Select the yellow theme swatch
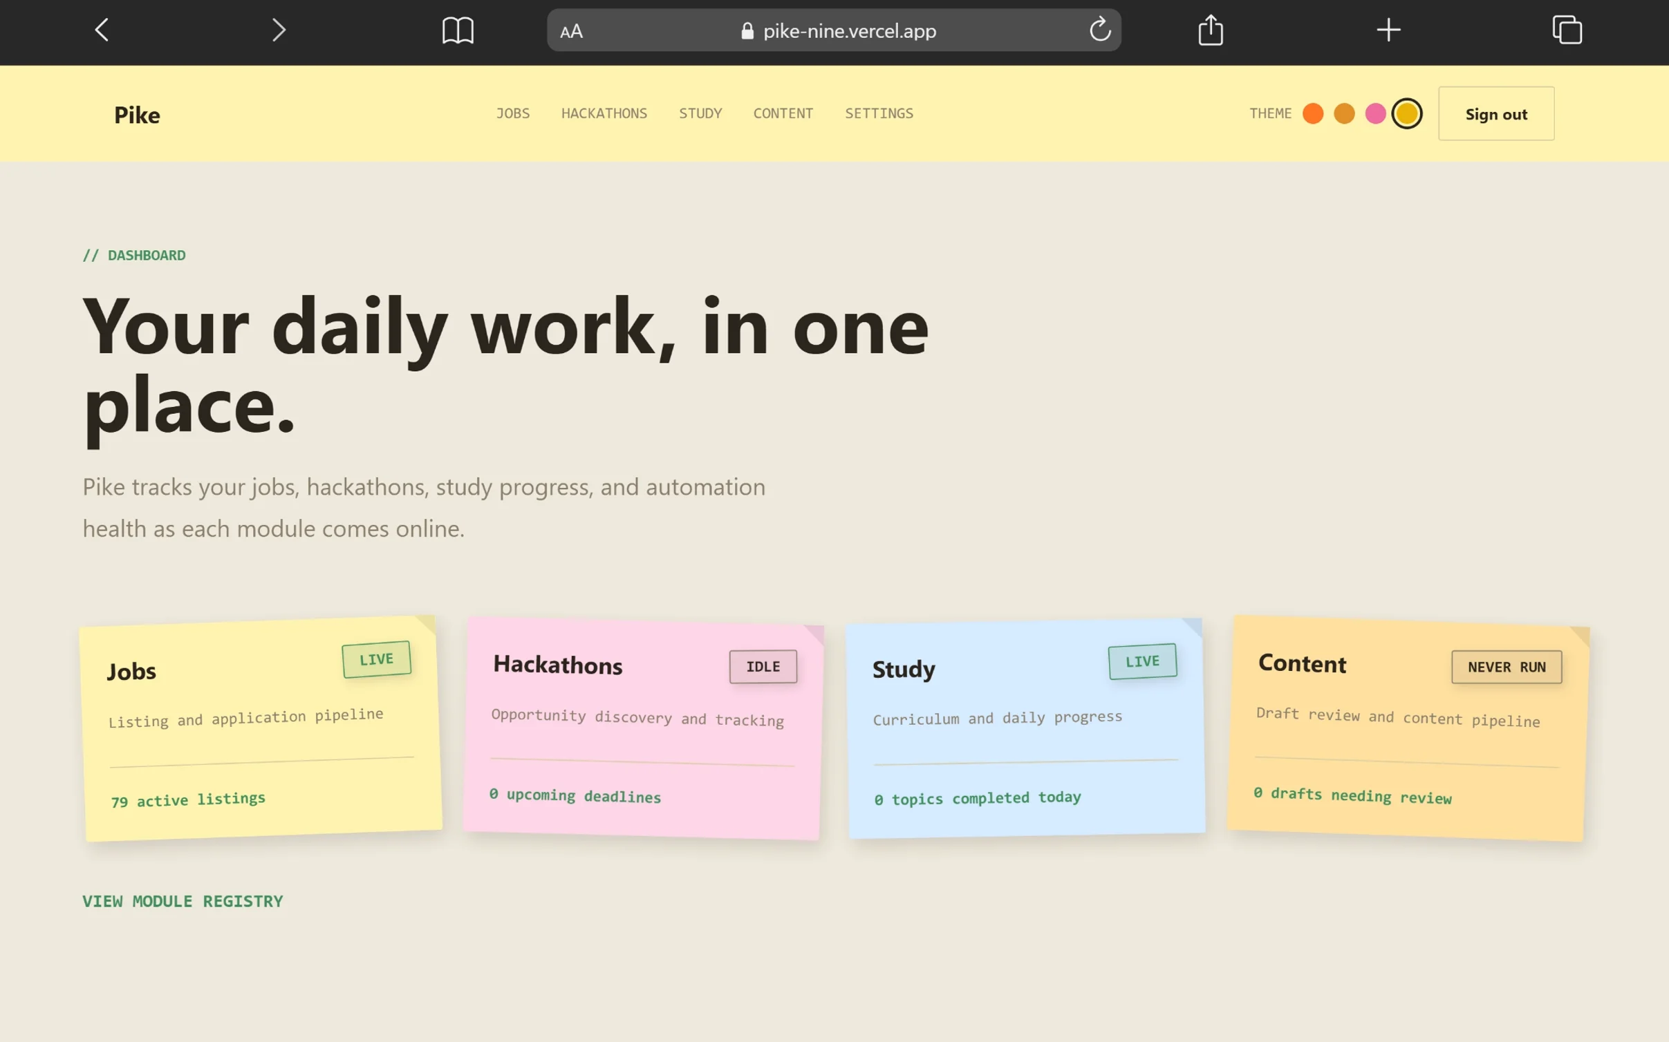Image resolution: width=1669 pixels, height=1042 pixels. 1406,113
